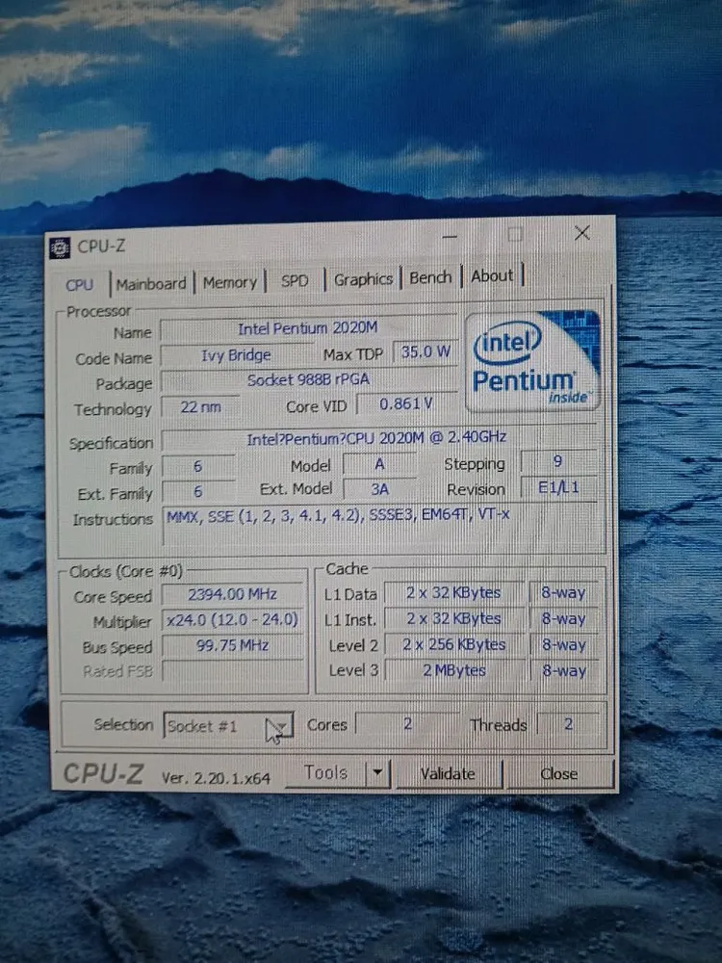Click the Threads count field
Viewport: 722px width, 963px height.
(569, 724)
